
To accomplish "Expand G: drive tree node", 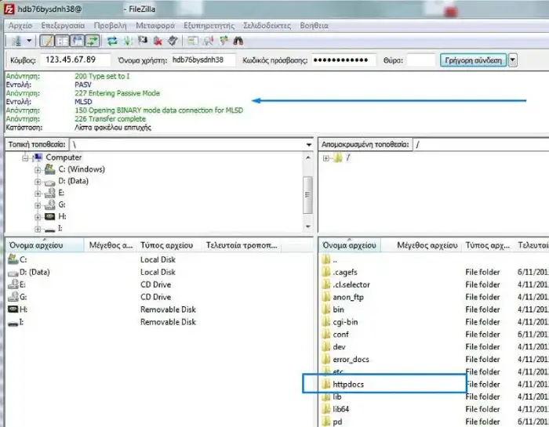I will (x=38, y=205).
